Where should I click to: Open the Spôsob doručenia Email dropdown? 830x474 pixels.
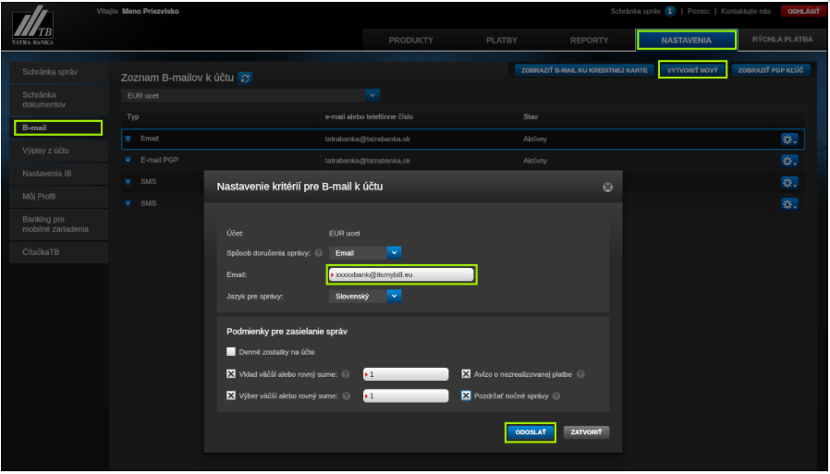point(394,252)
